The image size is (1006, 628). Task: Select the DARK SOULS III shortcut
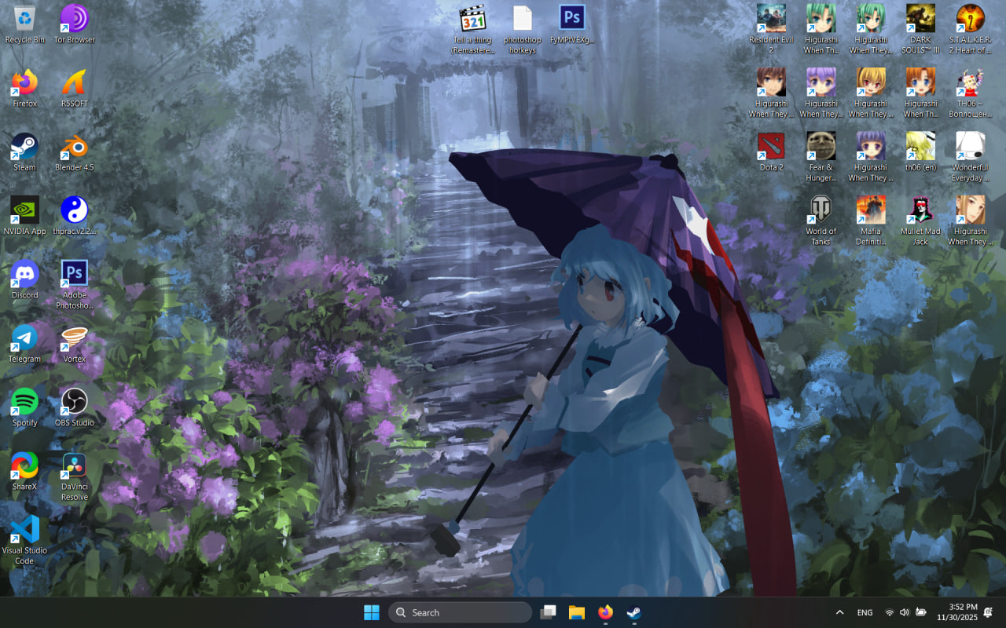(x=920, y=30)
